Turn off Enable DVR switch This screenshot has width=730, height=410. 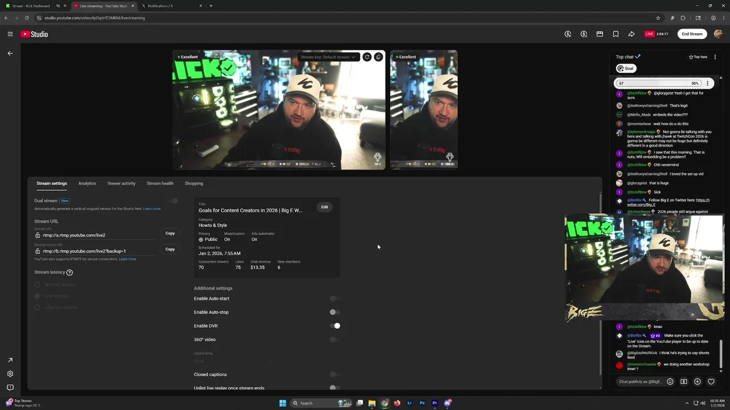[x=335, y=326]
